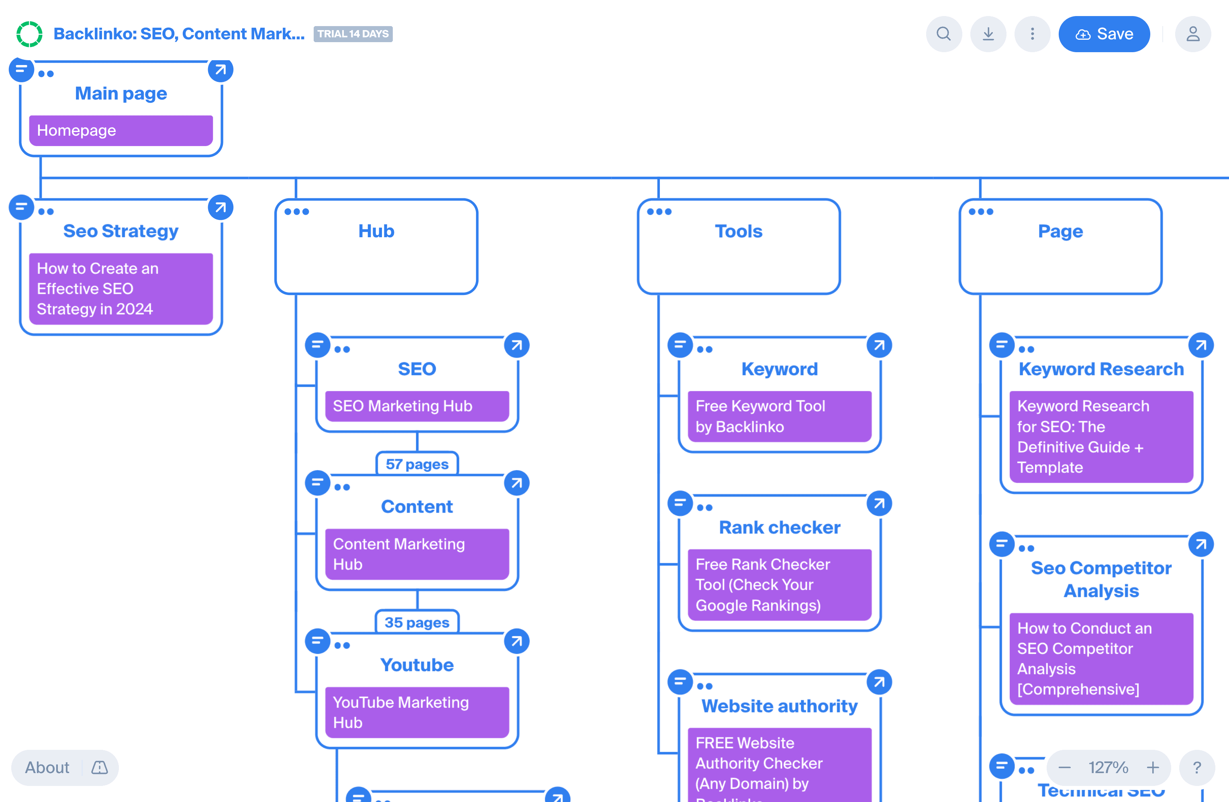Image resolution: width=1229 pixels, height=802 pixels.
Task: Click the download/export icon in the top bar
Action: [x=988, y=34]
